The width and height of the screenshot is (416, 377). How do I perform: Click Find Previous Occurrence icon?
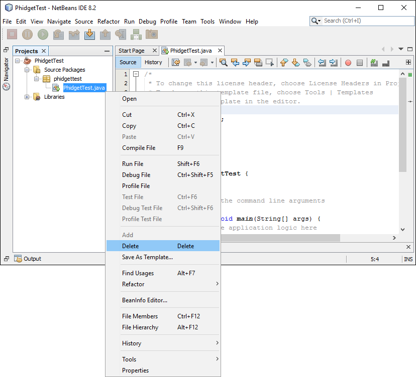pyautogui.click(x=235, y=63)
